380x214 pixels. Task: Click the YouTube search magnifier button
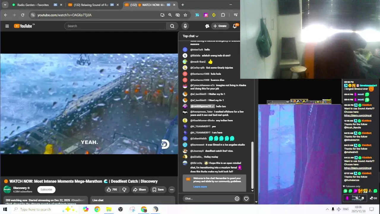click(x=172, y=26)
